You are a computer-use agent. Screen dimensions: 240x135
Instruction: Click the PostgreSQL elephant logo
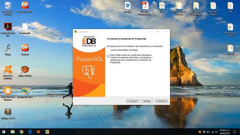pyautogui.click(x=88, y=72)
